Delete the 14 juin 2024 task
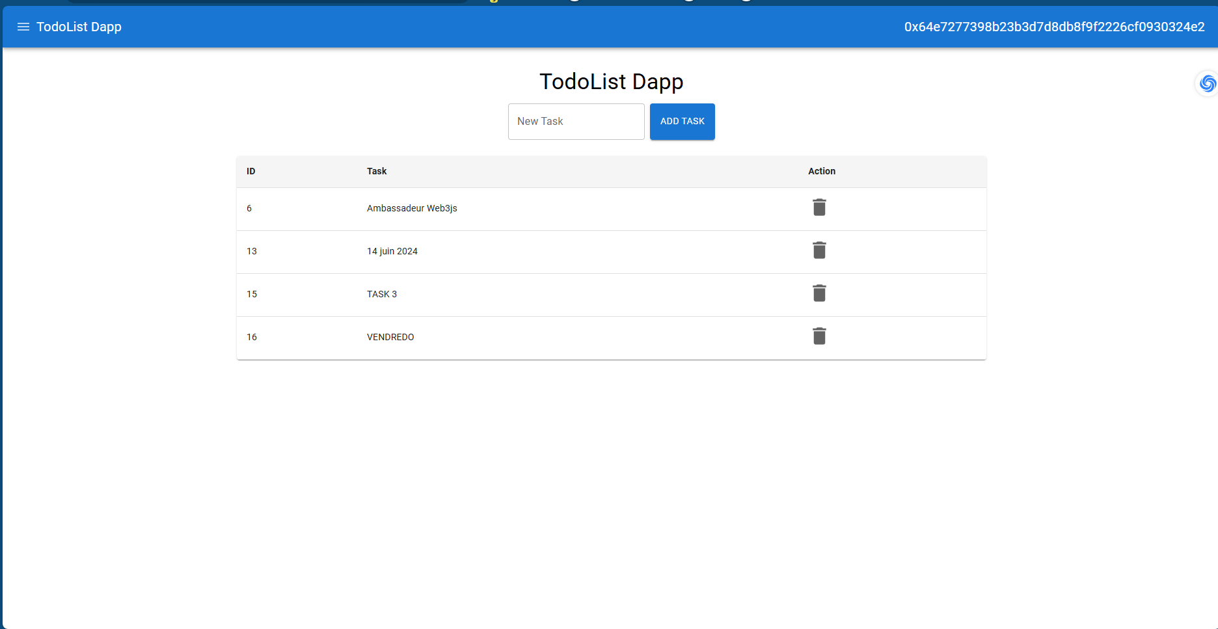The width and height of the screenshot is (1218, 629). tap(819, 250)
